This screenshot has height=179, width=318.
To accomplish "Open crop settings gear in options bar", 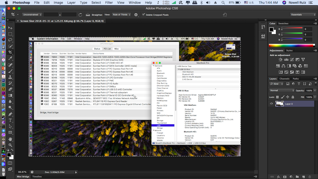I will pos(136,15).
